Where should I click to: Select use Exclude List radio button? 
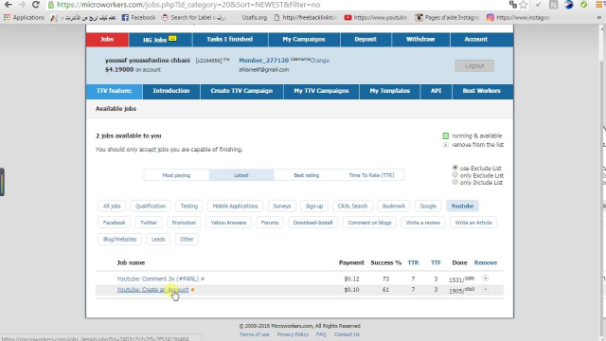pos(455,168)
